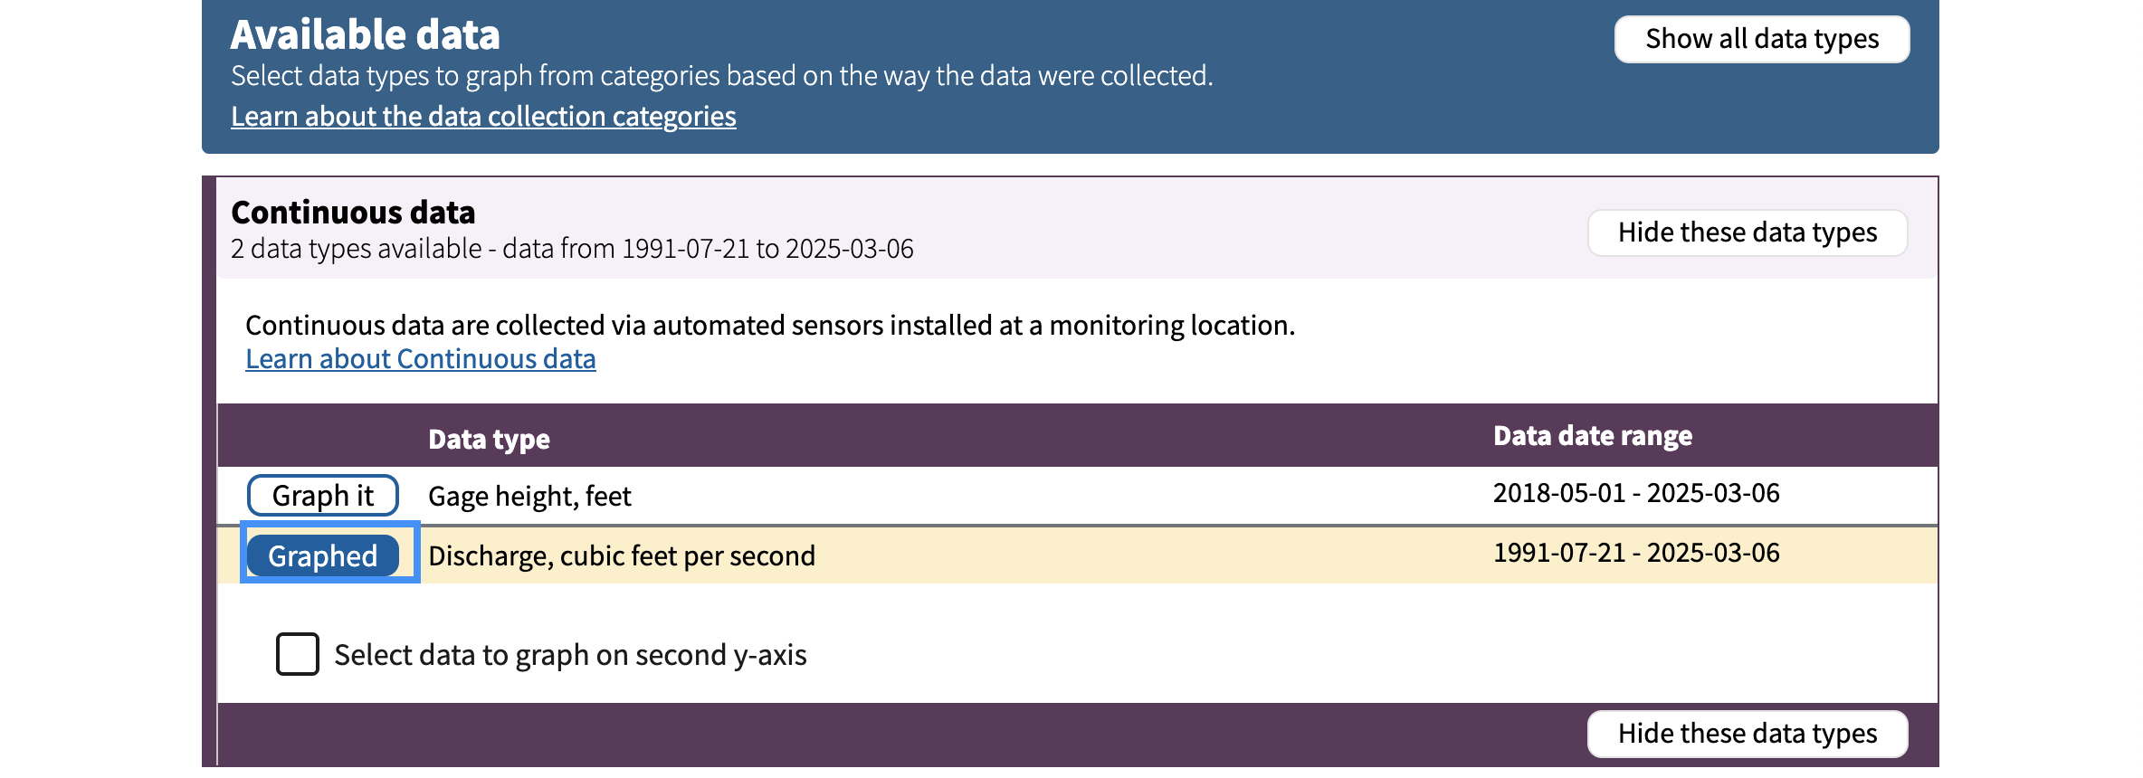The image size is (2143, 778).
Task: Click the second y-axis checkbox label text
Action: coord(570,654)
